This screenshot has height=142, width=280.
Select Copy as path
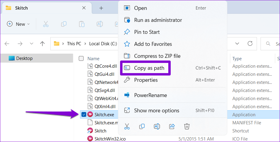(x=172, y=68)
